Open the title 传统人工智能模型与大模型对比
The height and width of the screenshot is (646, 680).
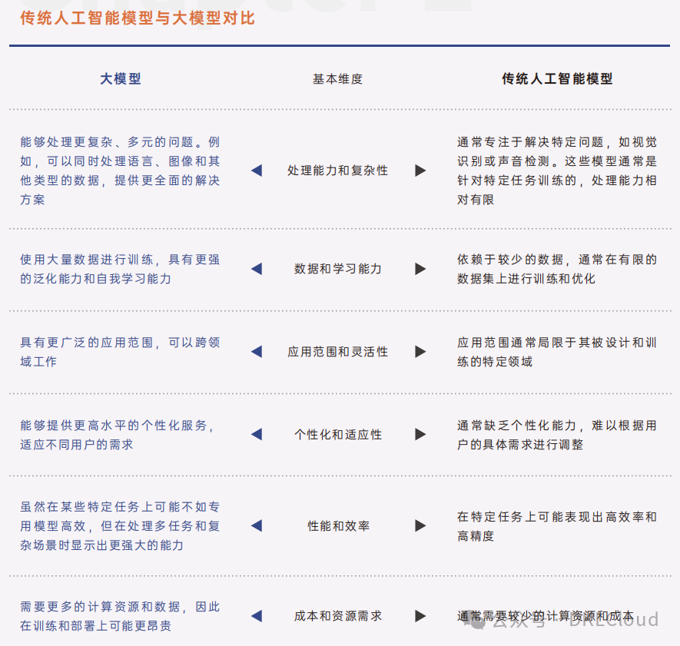[137, 16]
